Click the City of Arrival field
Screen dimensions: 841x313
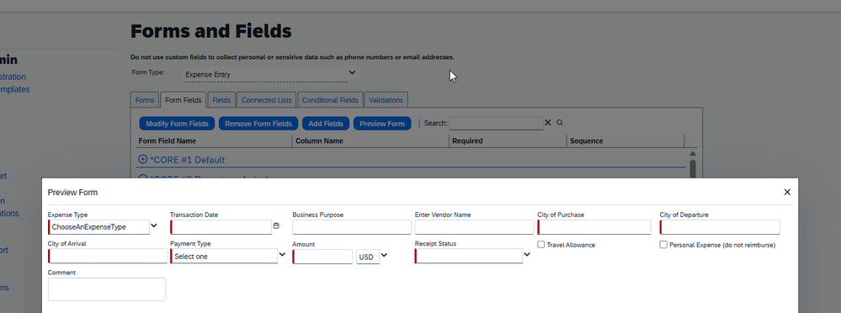(108, 256)
